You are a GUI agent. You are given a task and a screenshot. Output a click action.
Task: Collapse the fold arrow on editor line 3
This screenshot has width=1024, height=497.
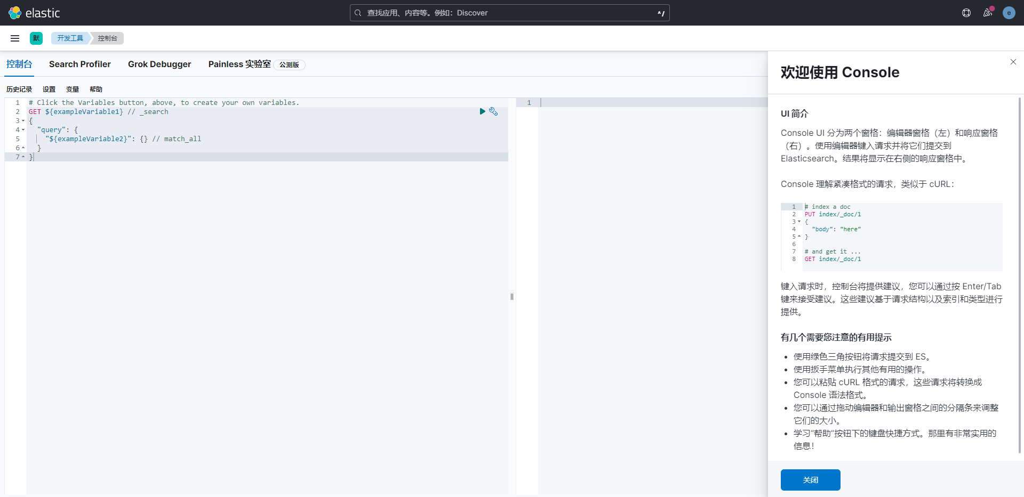tap(23, 121)
